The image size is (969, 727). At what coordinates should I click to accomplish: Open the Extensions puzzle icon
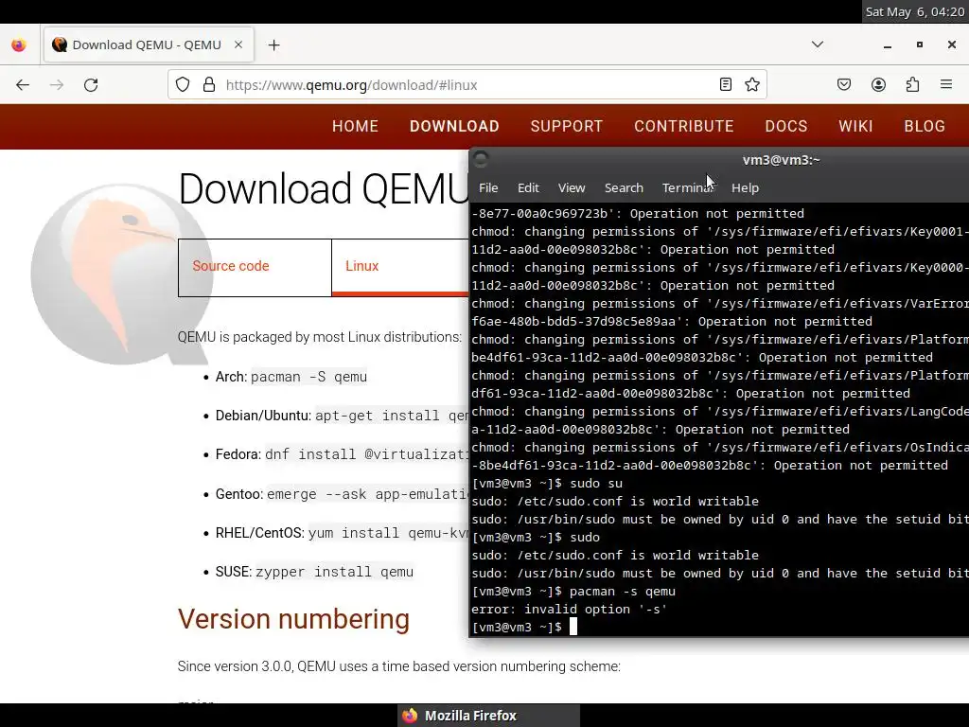click(x=912, y=84)
